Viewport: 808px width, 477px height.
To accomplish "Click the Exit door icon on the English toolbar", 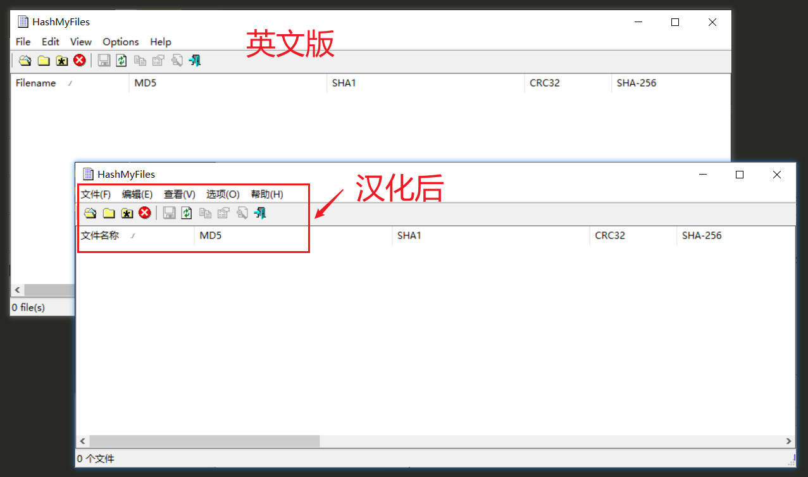I will click(x=195, y=60).
